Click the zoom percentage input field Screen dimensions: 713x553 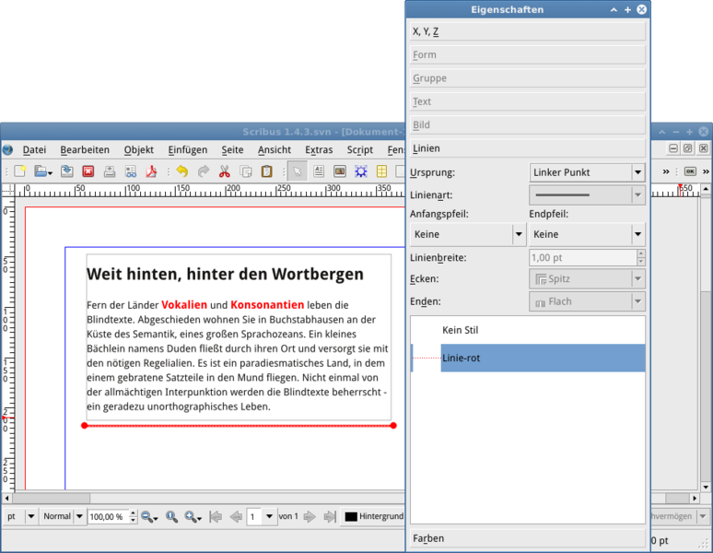click(x=108, y=517)
